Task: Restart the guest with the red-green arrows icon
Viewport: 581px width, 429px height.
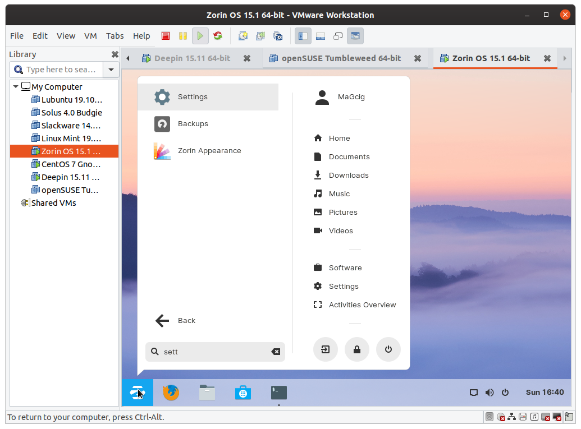Action: pyautogui.click(x=218, y=36)
